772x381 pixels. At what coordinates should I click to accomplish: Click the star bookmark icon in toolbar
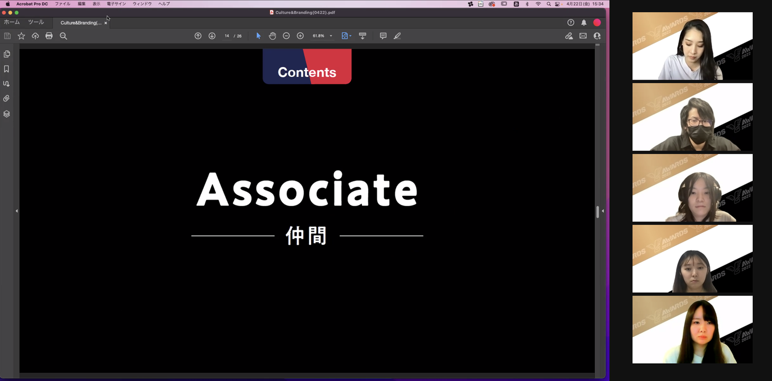click(21, 36)
